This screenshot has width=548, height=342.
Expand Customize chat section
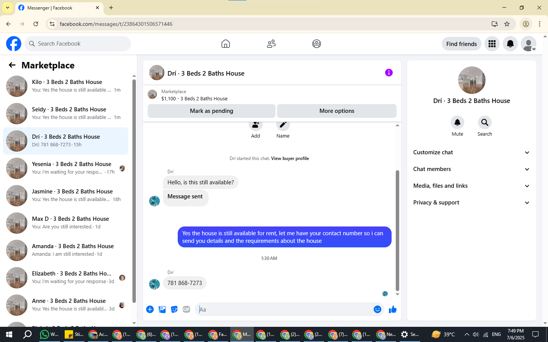[472, 152]
